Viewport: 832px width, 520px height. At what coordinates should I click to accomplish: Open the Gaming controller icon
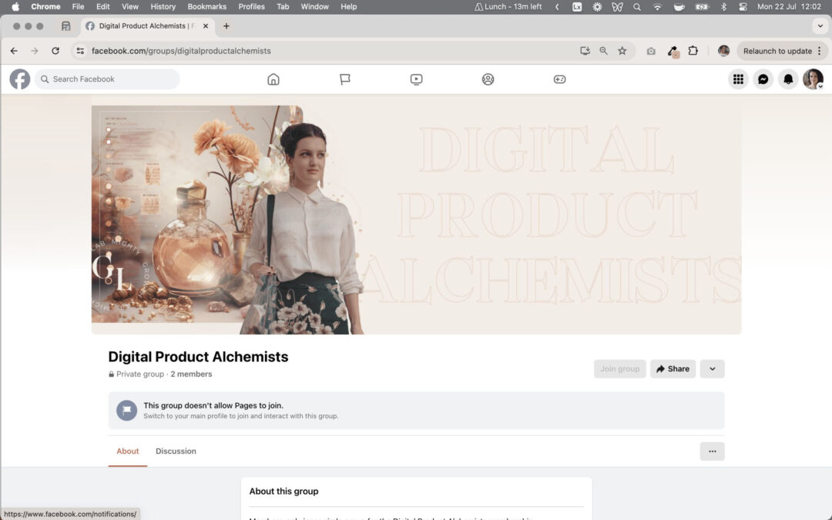(x=559, y=79)
